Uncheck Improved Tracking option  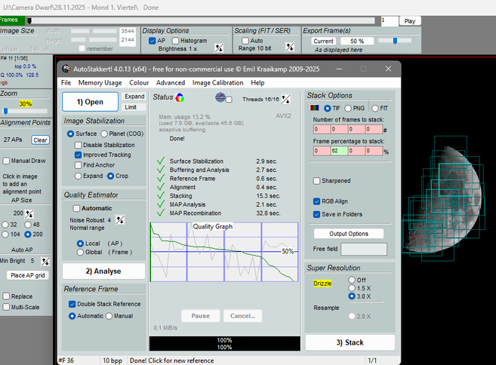pyautogui.click(x=79, y=155)
